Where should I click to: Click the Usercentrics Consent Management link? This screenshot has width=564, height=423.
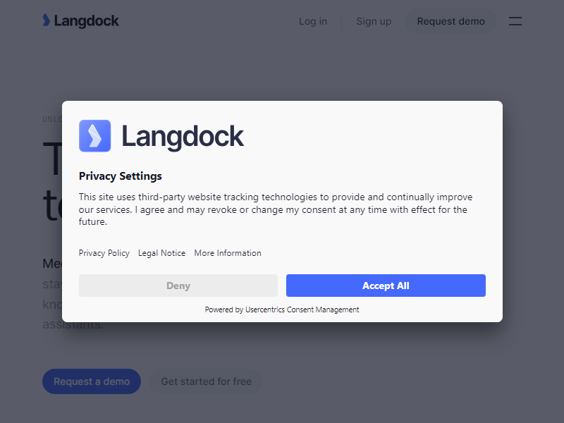pyautogui.click(x=302, y=309)
